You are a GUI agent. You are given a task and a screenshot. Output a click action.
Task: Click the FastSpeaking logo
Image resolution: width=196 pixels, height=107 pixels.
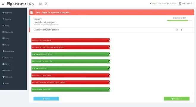click(x=20, y=4)
